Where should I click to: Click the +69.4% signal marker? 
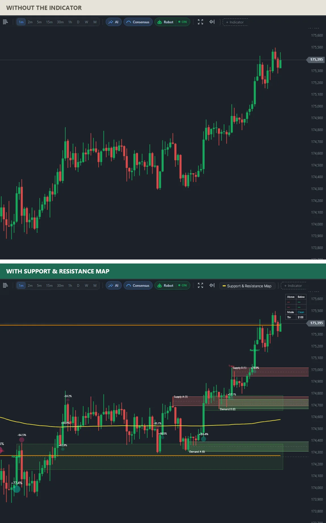pyautogui.click(x=203, y=439)
